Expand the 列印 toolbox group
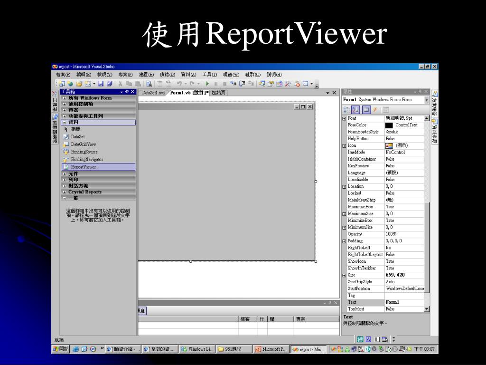This screenshot has height=365, width=486. point(65,180)
